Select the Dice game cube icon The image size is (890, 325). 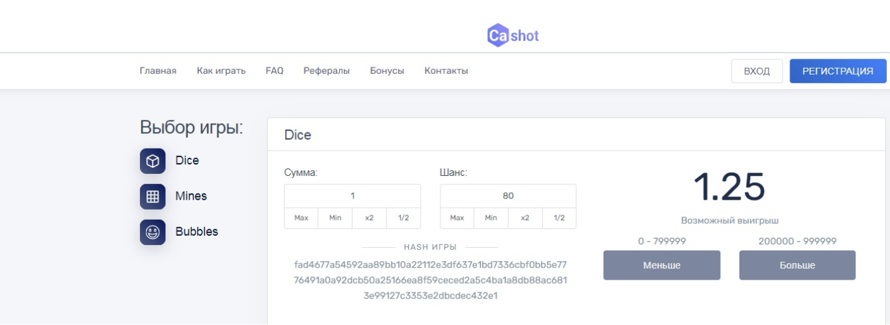tap(153, 161)
